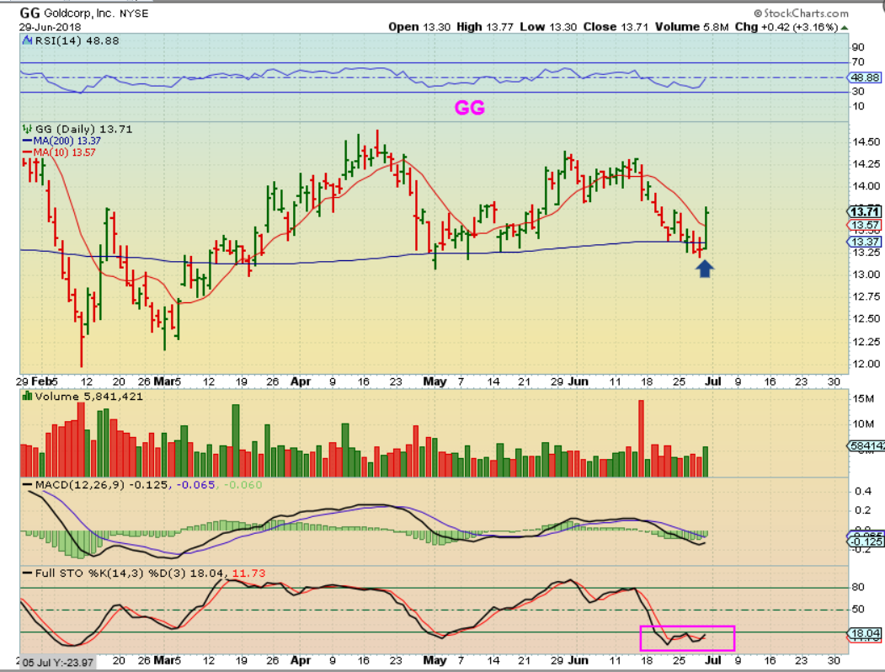885x672 pixels.
Task: Click the Close 13.71 quote value
Action: pyautogui.click(x=616, y=26)
